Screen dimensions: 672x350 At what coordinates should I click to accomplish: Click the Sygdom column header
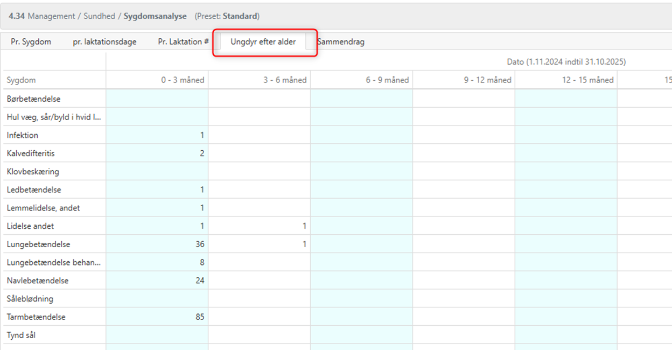(22, 80)
